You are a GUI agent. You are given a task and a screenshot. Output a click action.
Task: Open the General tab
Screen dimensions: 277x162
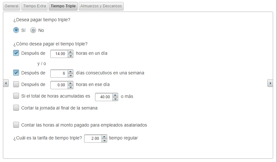pos(12,6)
